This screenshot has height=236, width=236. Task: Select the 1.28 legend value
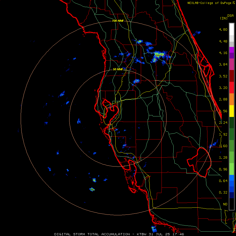223,158
